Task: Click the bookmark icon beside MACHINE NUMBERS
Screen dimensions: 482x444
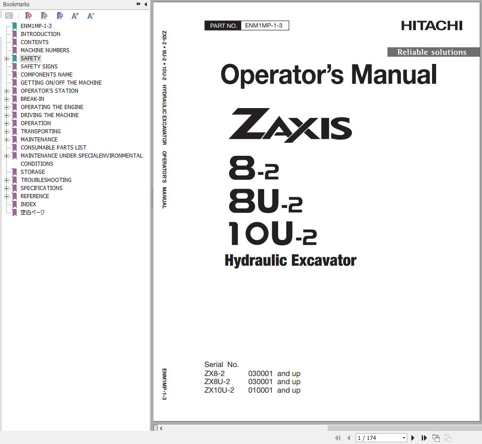Action: click(14, 50)
